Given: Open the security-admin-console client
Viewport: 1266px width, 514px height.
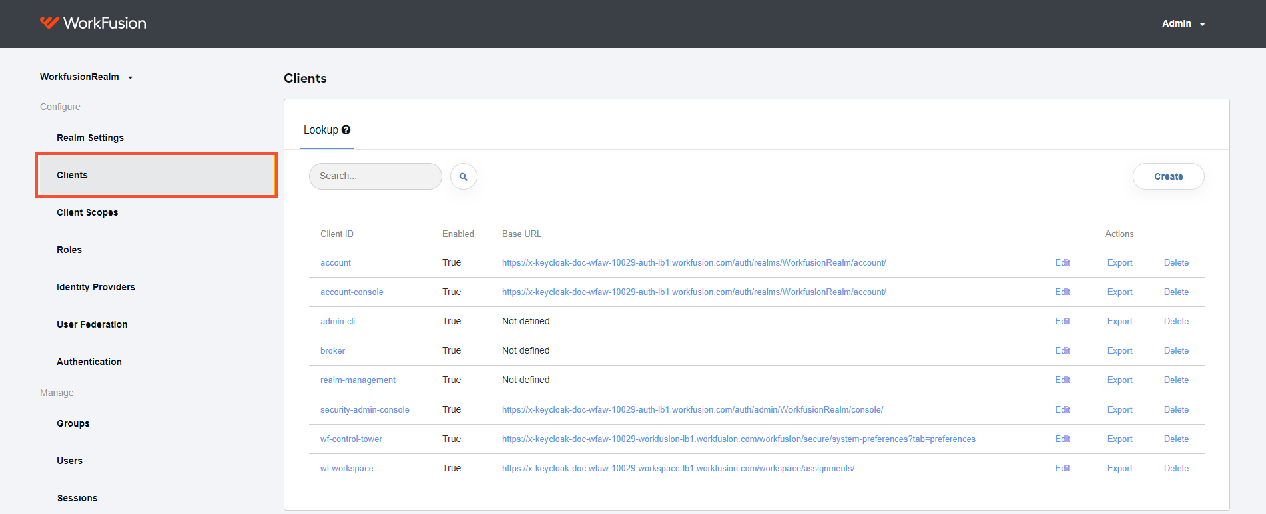Looking at the screenshot, I should click(365, 409).
